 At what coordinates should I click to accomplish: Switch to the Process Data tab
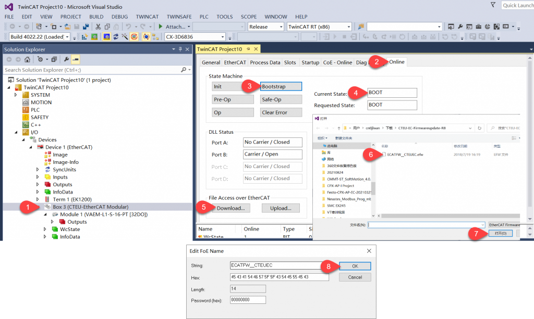tap(265, 62)
